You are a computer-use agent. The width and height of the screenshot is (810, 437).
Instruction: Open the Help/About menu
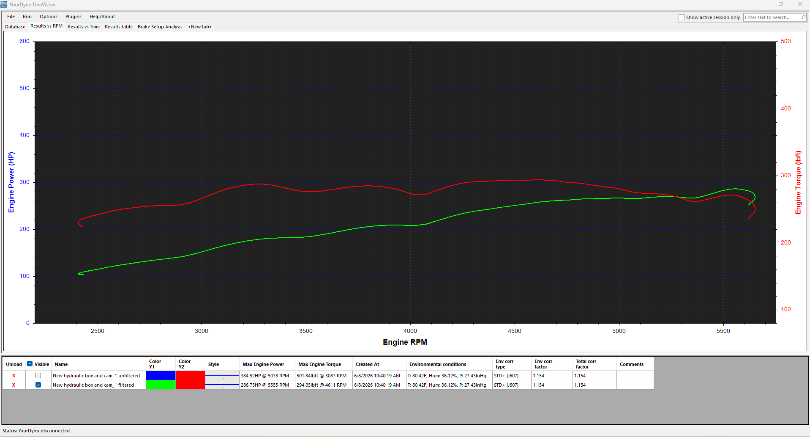click(102, 16)
